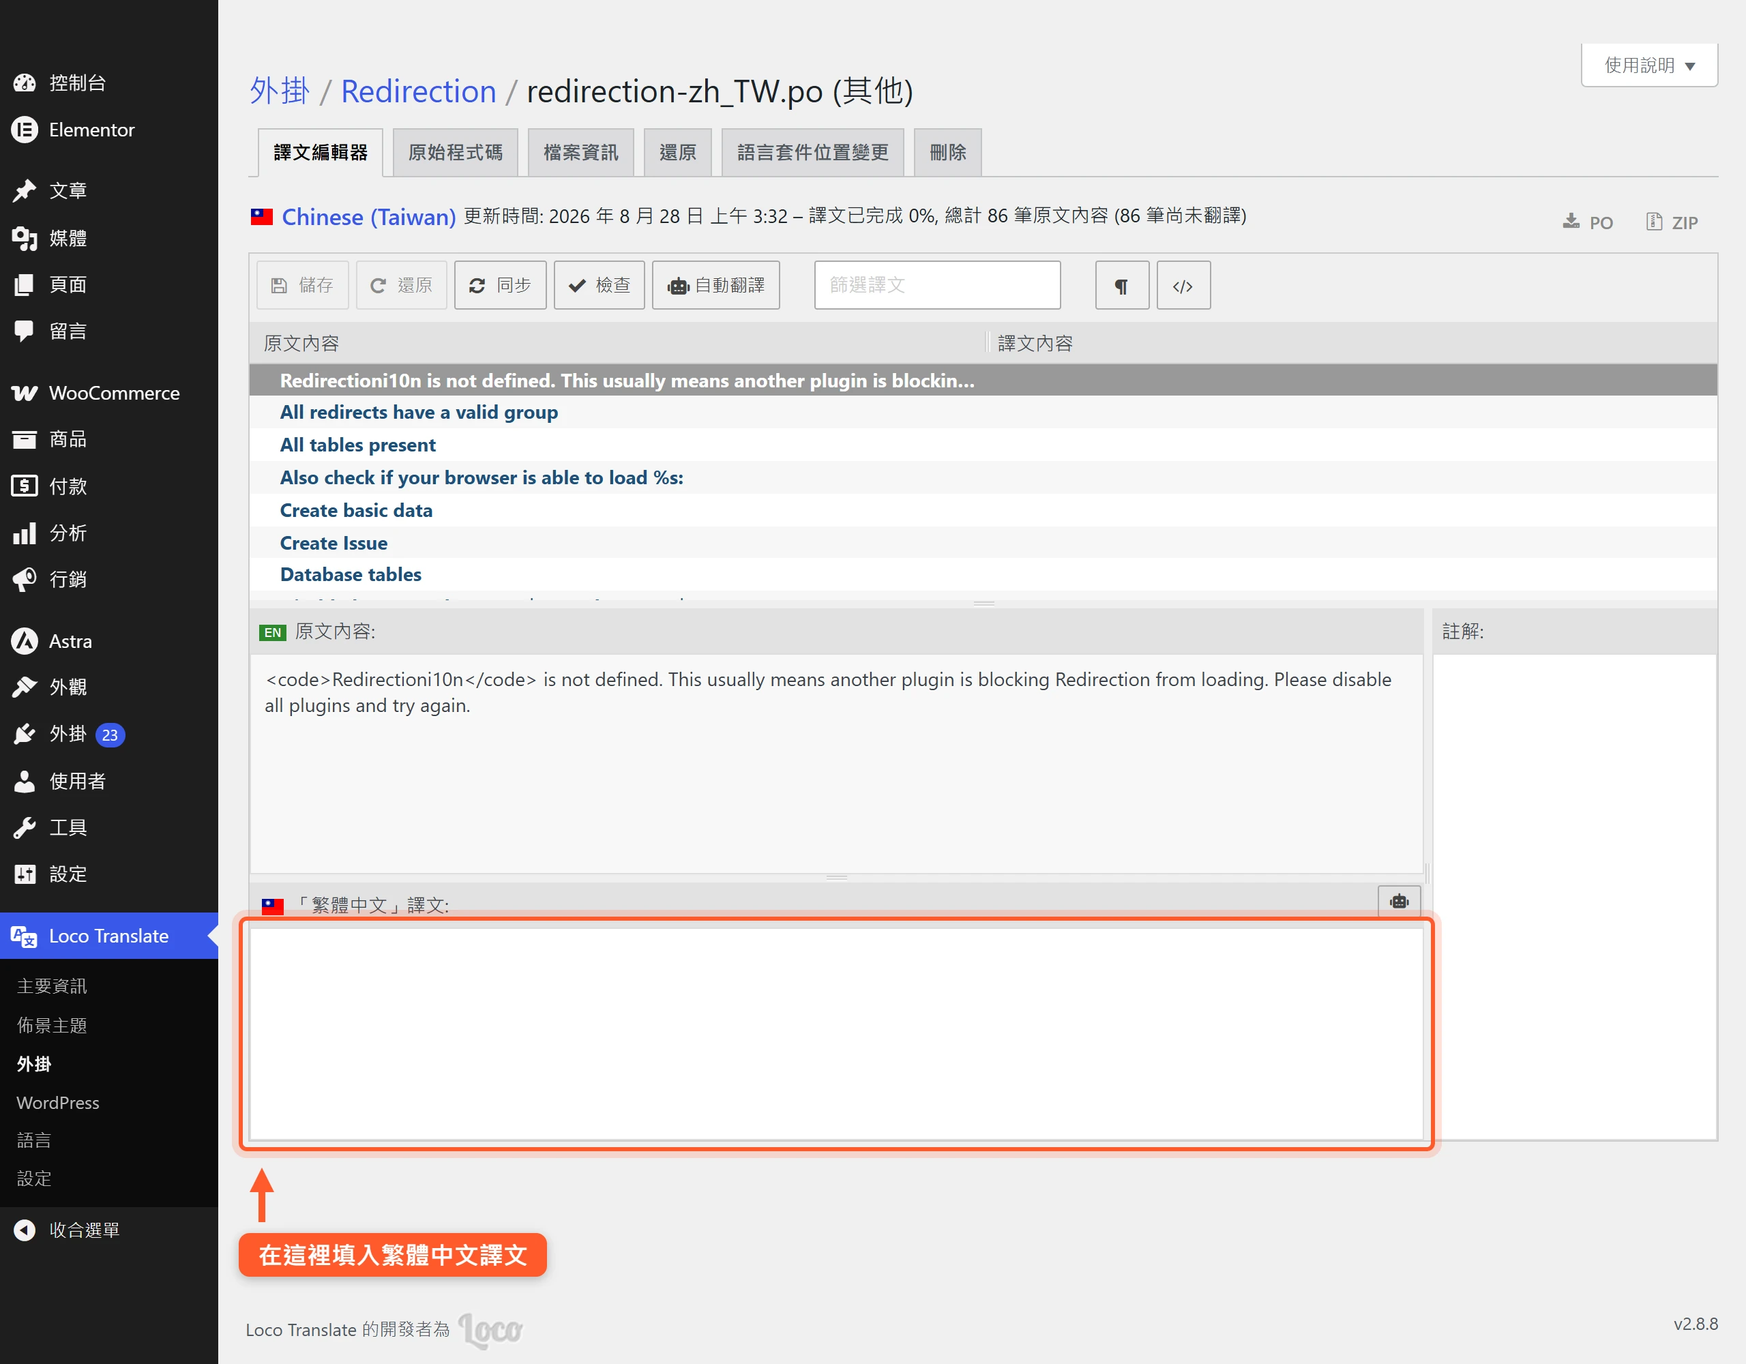The image size is (1746, 1364).
Task: Click the 儲存 save button
Action: pyautogui.click(x=302, y=286)
